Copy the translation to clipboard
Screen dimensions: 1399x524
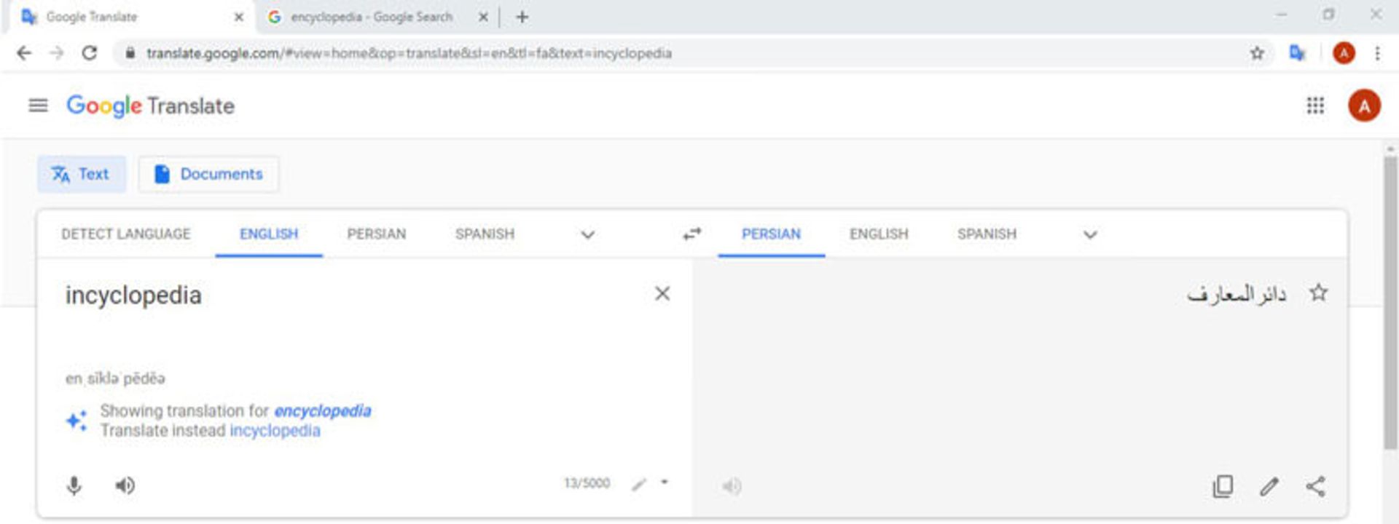(x=1223, y=486)
